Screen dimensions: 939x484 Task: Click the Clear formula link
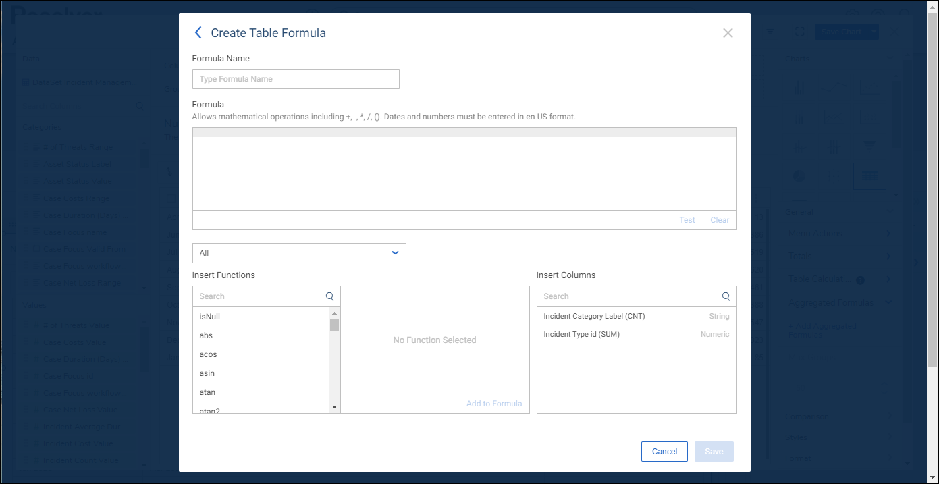pos(720,220)
